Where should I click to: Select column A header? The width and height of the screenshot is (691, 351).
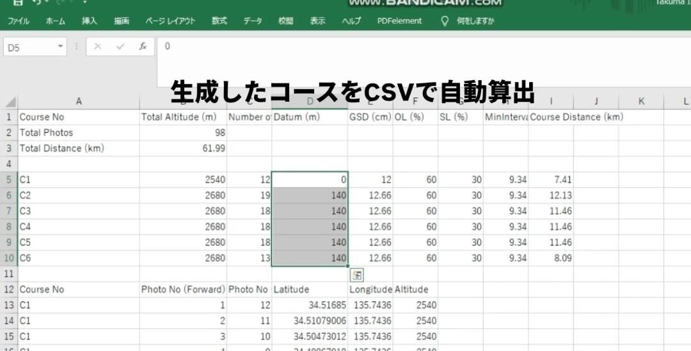[x=79, y=101]
